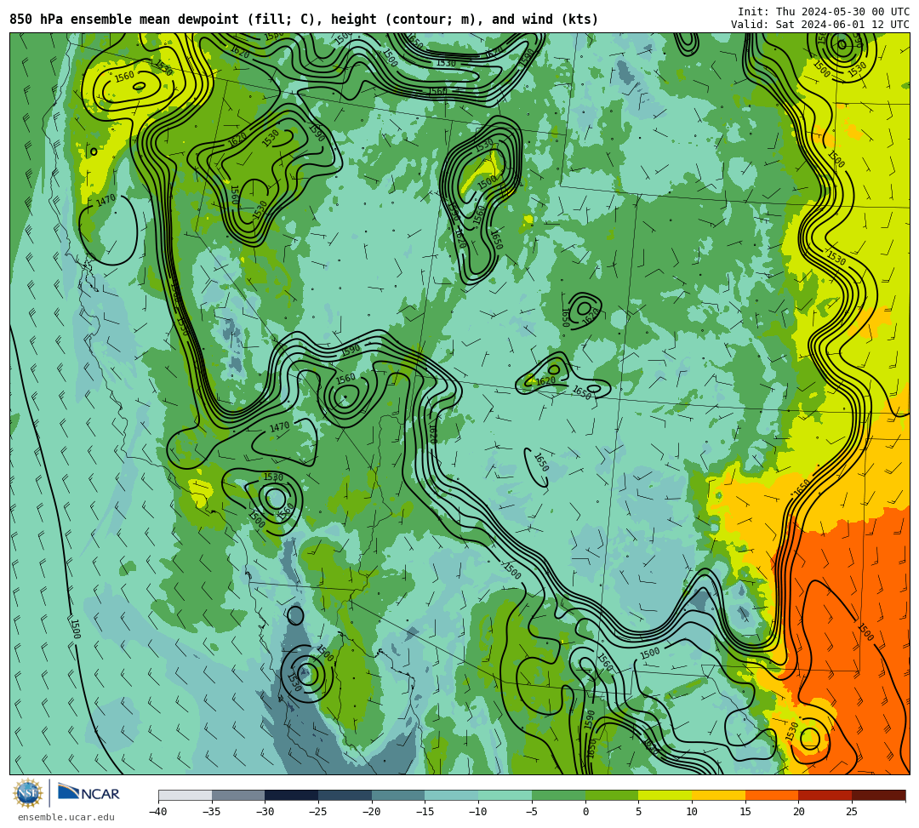
Task: Pick the dark brown above-25 colorbar swatch
Action: pos(878,795)
